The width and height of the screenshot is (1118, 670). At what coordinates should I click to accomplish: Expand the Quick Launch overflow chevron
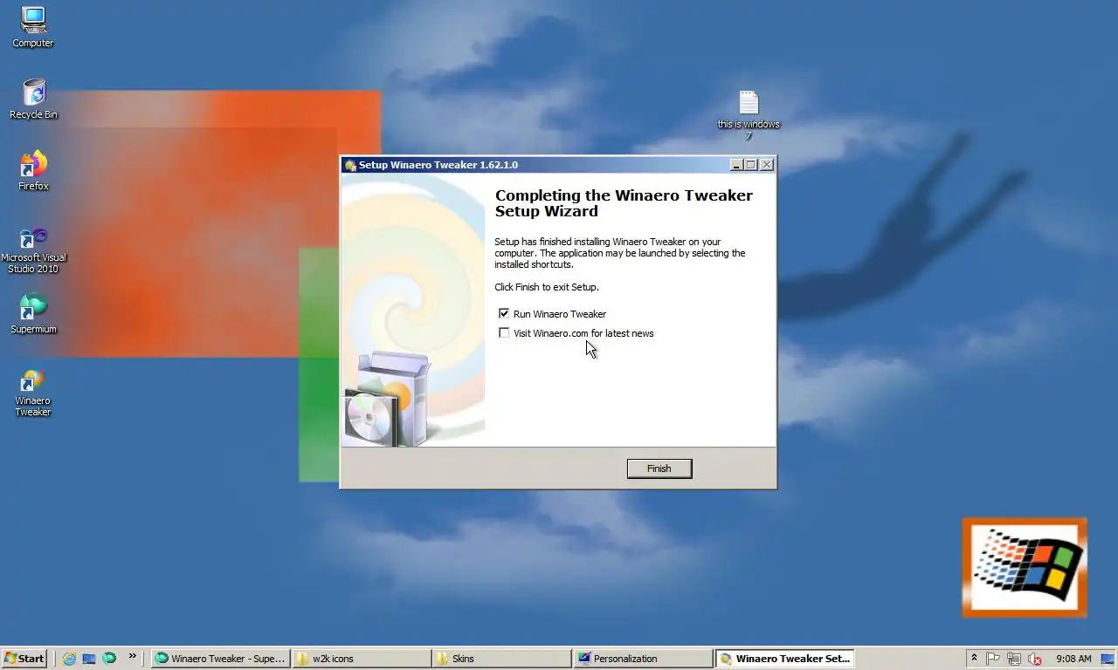tap(133, 656)
